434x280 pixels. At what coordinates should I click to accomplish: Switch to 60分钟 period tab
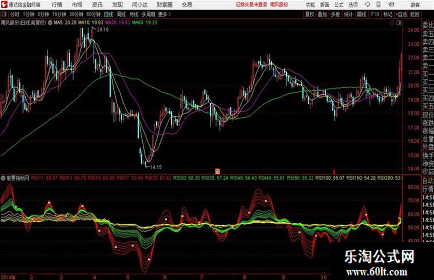click(x=93, y=14)
